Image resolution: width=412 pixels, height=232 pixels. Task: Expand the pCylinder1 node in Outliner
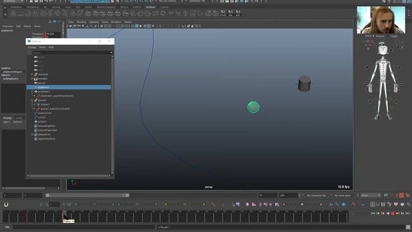pos(32,92)
